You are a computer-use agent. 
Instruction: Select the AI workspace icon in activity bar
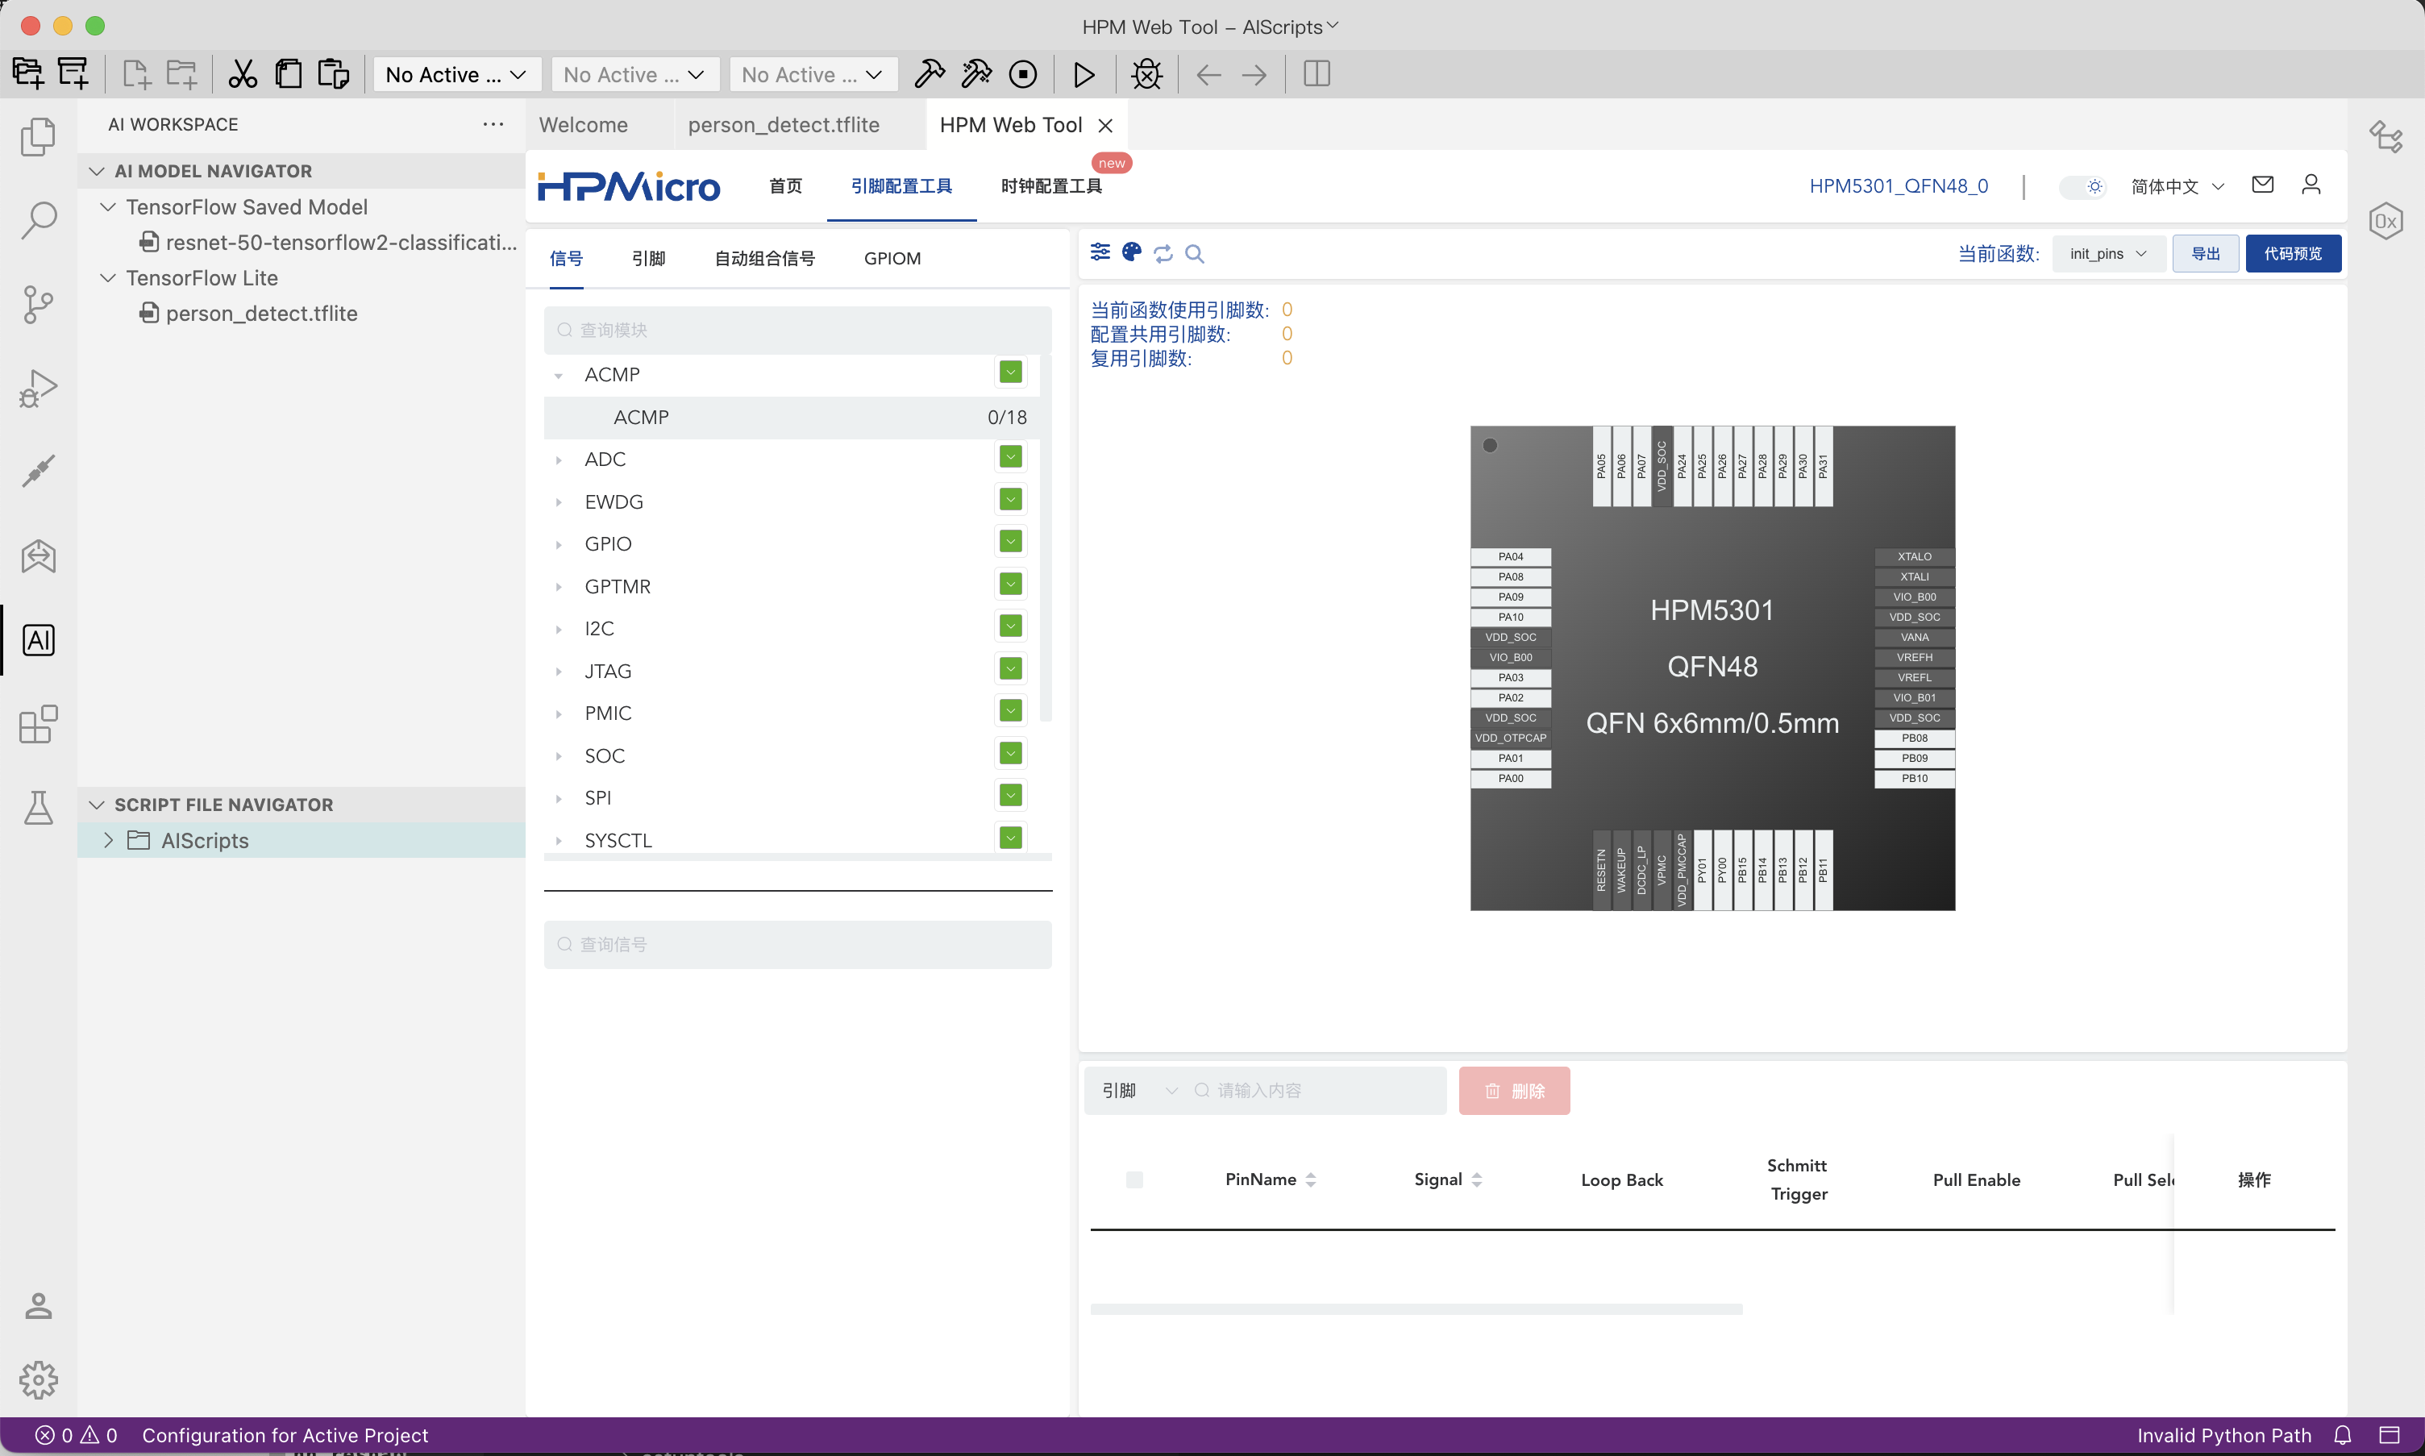38,639
